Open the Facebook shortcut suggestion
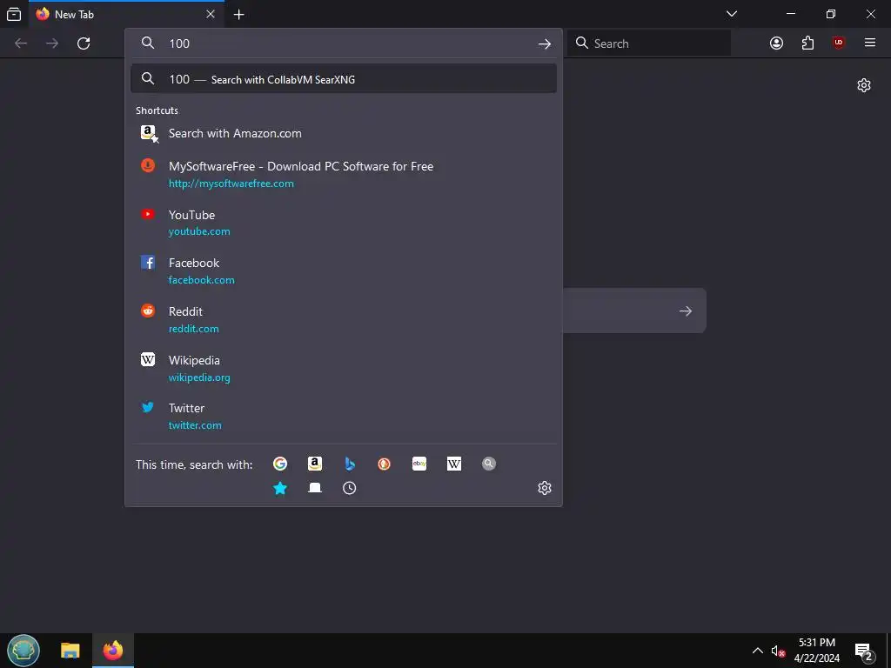891x668 pixels. point(343,271)
